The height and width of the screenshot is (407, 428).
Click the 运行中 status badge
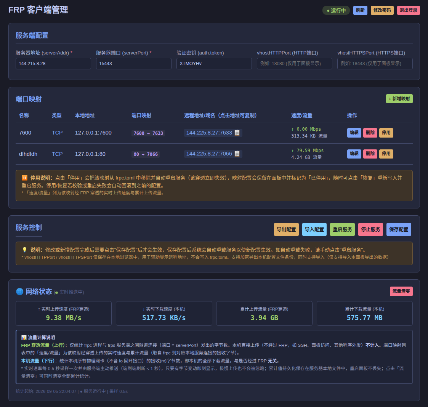[336, 10]
